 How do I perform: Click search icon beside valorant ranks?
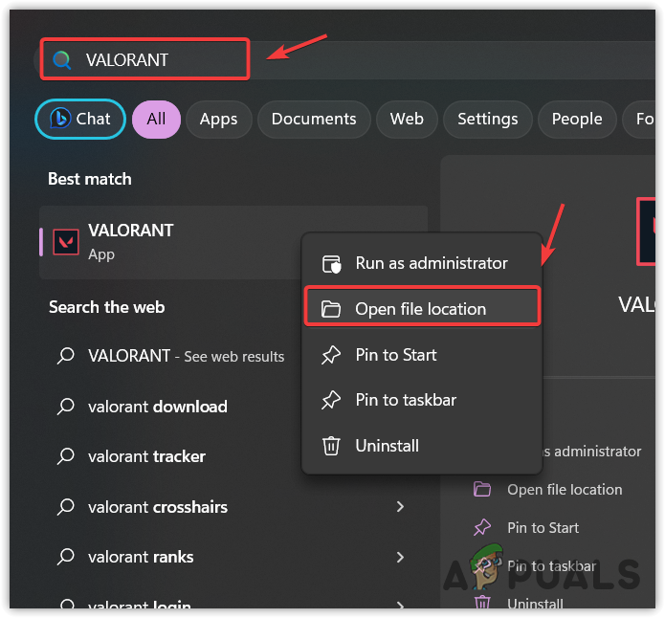pos(66,557)
